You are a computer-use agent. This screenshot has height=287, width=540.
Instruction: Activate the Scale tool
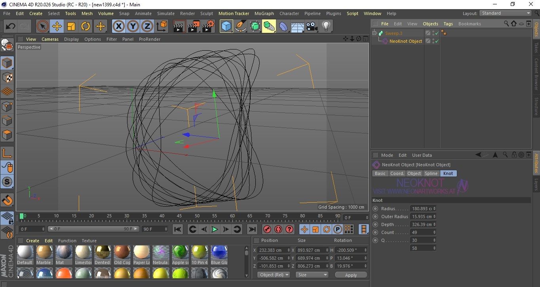71,27
